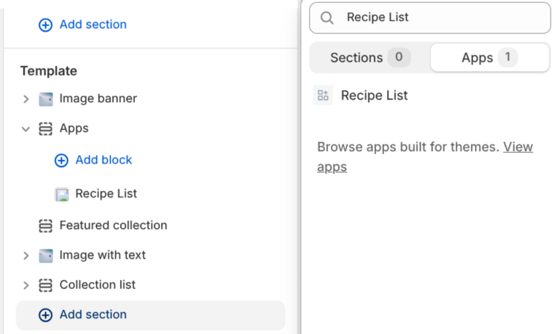Image resolution: width=557 pixels, height=334 pixels.
Task: Switch to the Apps tab
Action: 490,57
